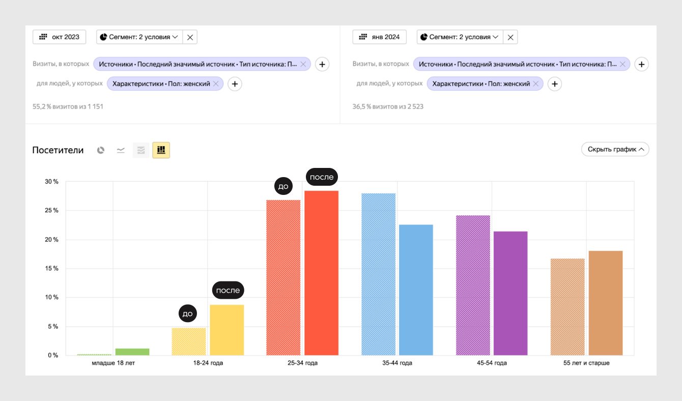
Task: Add a visit condition in right panel
Action: tap(642, 64)
